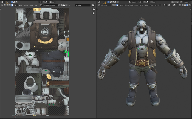Select UV edge selection mode
This screenshot has height=119, width=192.
[x=7, y=5]
